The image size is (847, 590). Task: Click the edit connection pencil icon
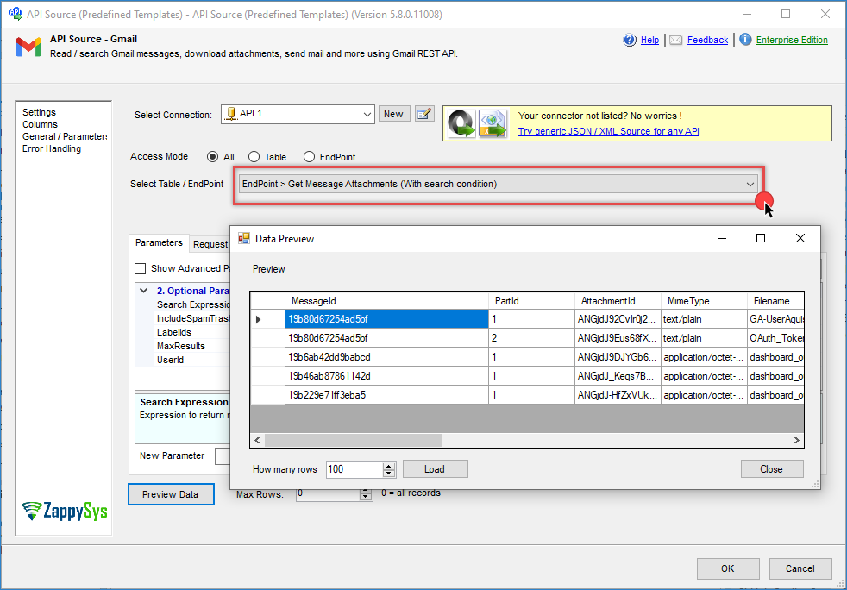pos(423,114)
